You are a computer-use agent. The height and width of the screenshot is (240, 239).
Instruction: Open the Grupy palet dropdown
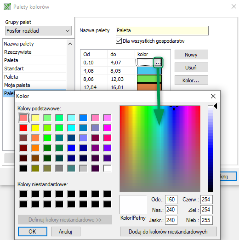point(38,31)
